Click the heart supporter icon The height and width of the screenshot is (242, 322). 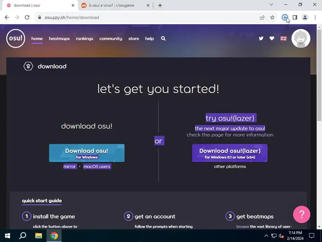point(272,38)
